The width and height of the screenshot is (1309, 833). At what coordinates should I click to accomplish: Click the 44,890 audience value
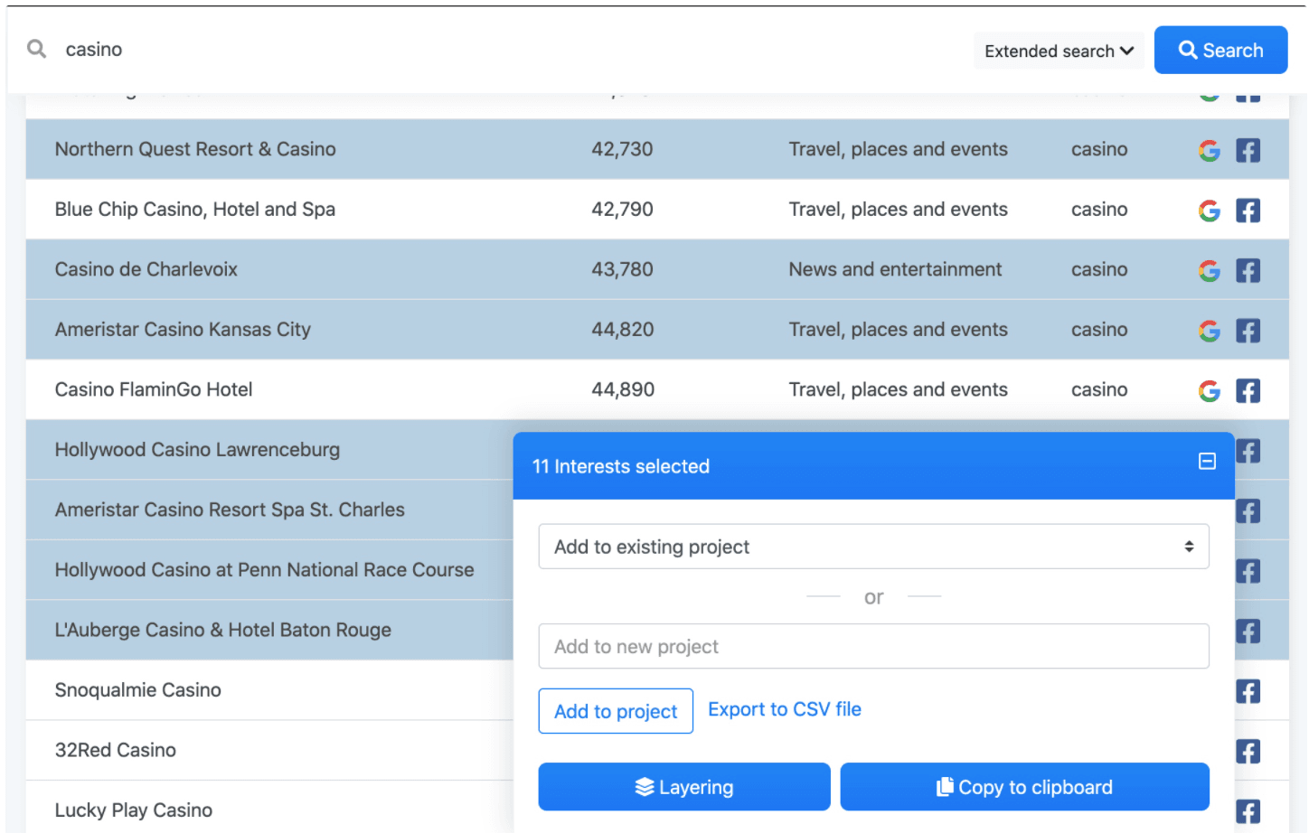(623, 389)
